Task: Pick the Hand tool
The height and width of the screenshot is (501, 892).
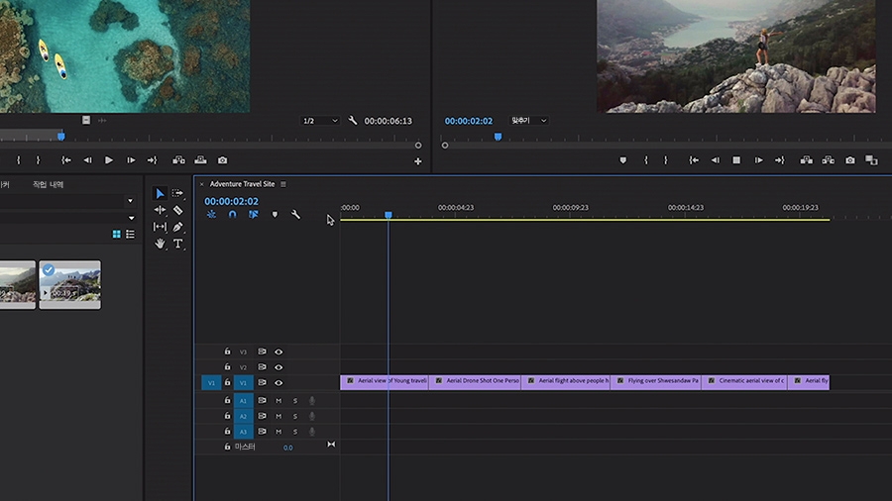Action: [160, 244]
